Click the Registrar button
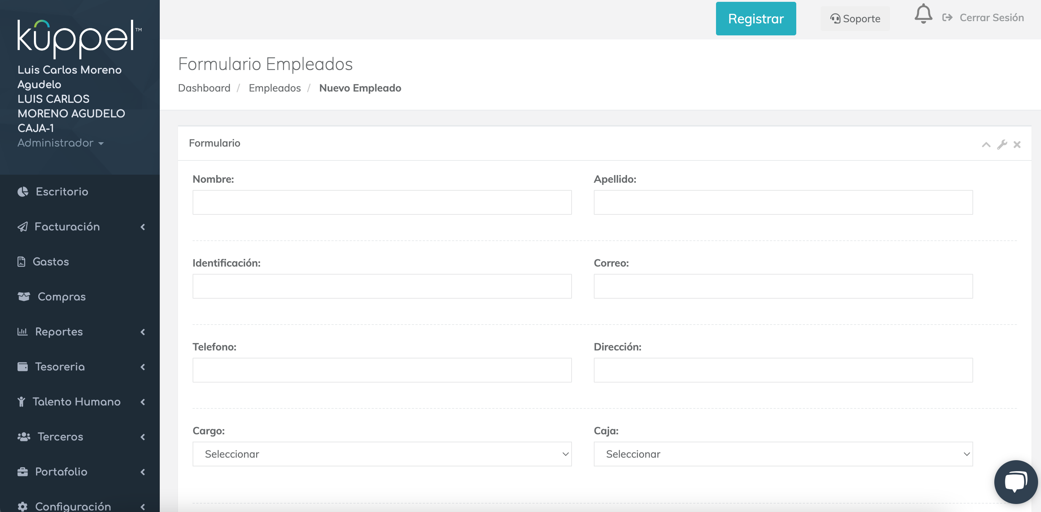This screenshot has width=1041, height=512. pos(756,19)
